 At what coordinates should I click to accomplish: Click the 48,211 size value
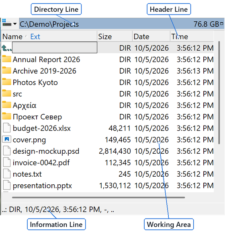pyautogui.click(x=120, y=128)
